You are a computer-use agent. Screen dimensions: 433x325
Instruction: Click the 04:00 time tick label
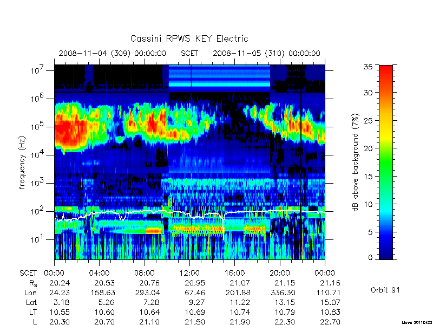(x=100, y=274)
